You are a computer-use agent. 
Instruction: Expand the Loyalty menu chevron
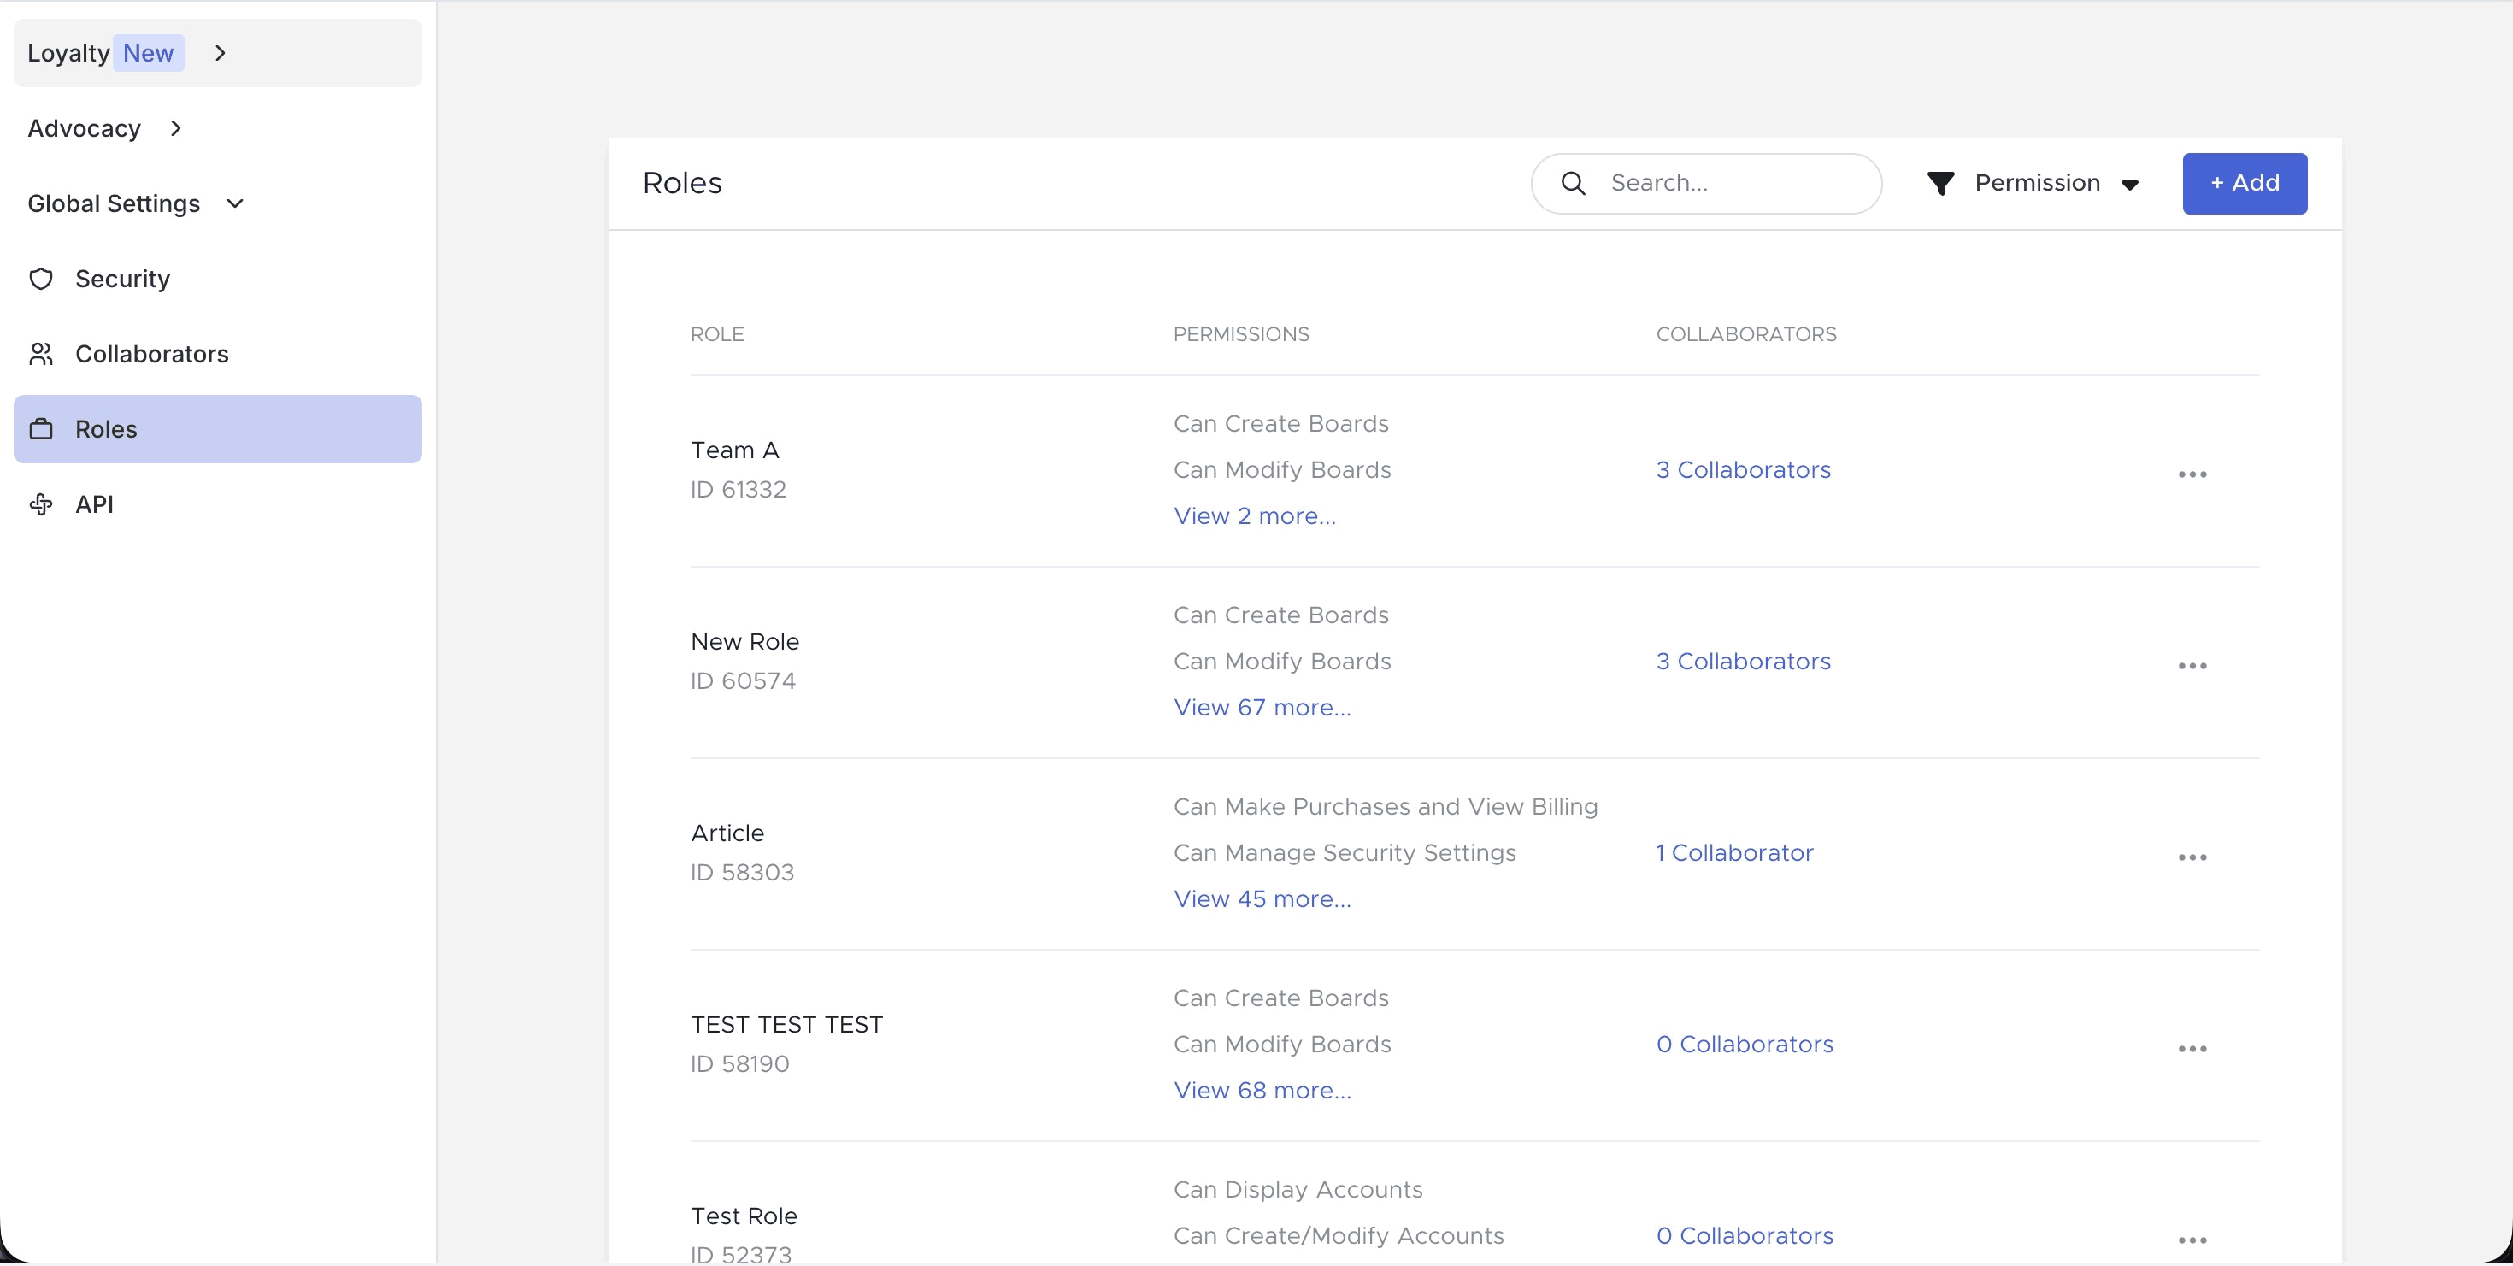[221, 54]
